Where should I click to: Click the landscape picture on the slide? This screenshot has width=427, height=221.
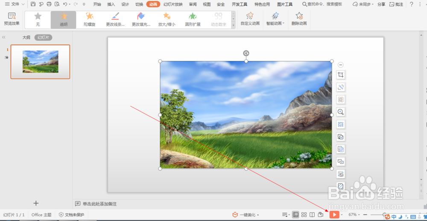pyautogui.click(x=246, y=115)
